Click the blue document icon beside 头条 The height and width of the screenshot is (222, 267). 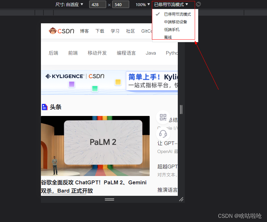pyautogui.click(x=45, y=107)
